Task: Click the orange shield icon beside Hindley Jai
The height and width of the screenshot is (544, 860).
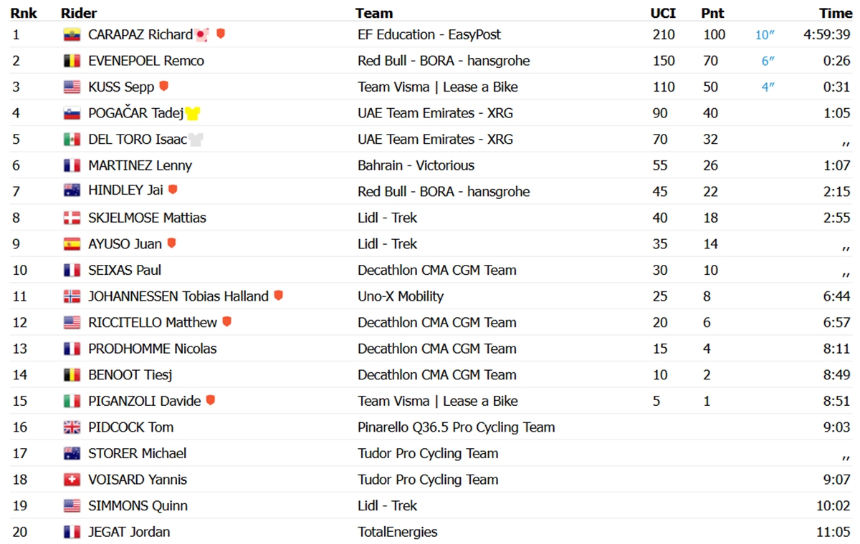Action: coord(173,190)
